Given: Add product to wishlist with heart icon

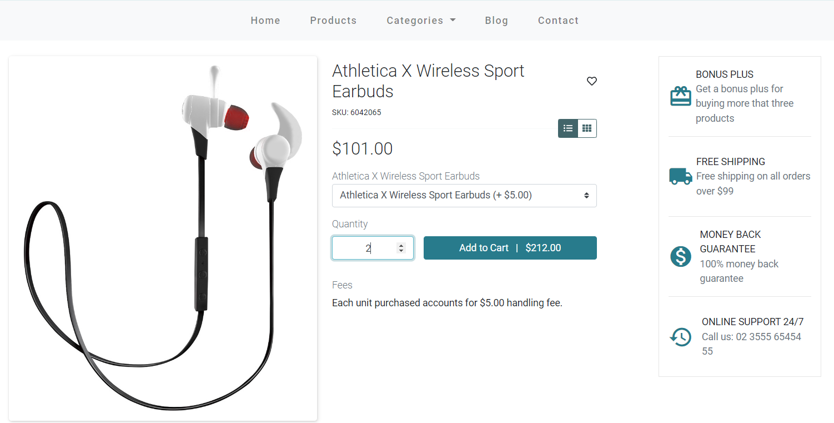Looking at the screenshot, I should (x=592, y=81).
